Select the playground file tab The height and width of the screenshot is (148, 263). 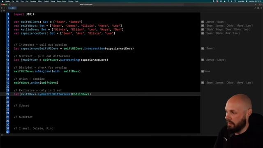pyautogui.click(x=12, y=8)
